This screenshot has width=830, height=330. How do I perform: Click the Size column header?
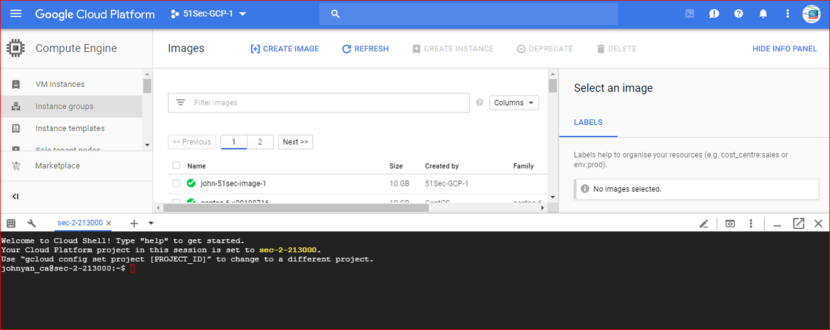point(396,166)
